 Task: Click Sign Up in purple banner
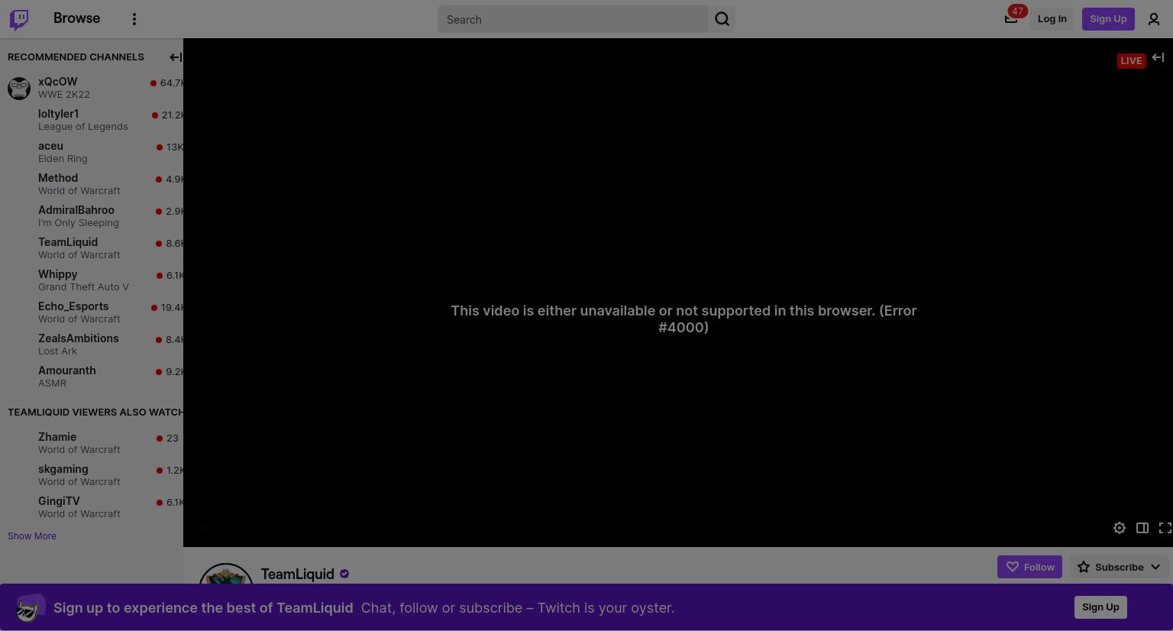click(1100, 607)
